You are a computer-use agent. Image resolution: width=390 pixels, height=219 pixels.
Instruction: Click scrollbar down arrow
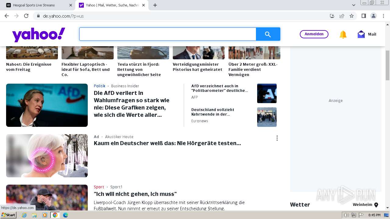(x=388, y=208)
